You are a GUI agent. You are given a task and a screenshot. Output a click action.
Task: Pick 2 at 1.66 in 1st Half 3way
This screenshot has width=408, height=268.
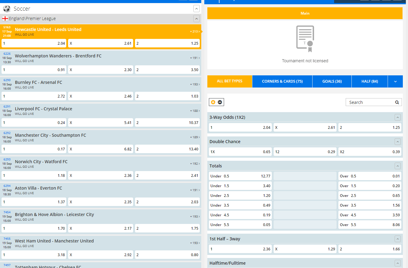(370, 249)
